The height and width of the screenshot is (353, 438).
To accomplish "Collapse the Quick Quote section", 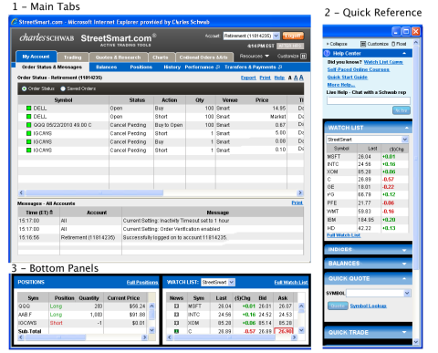I will [x=404, y=278].
